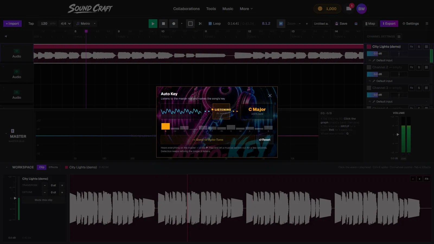Open fx for Channel 2
The height and width of the screenshot is (244, 434).
(x=411, y=67)
